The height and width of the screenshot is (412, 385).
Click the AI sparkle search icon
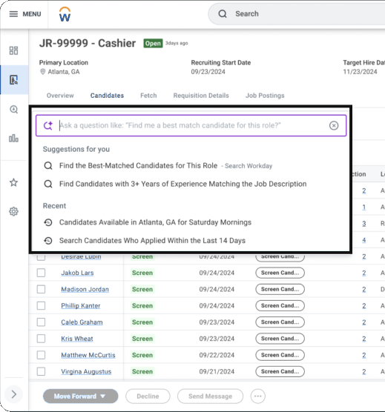coord(48,125)
